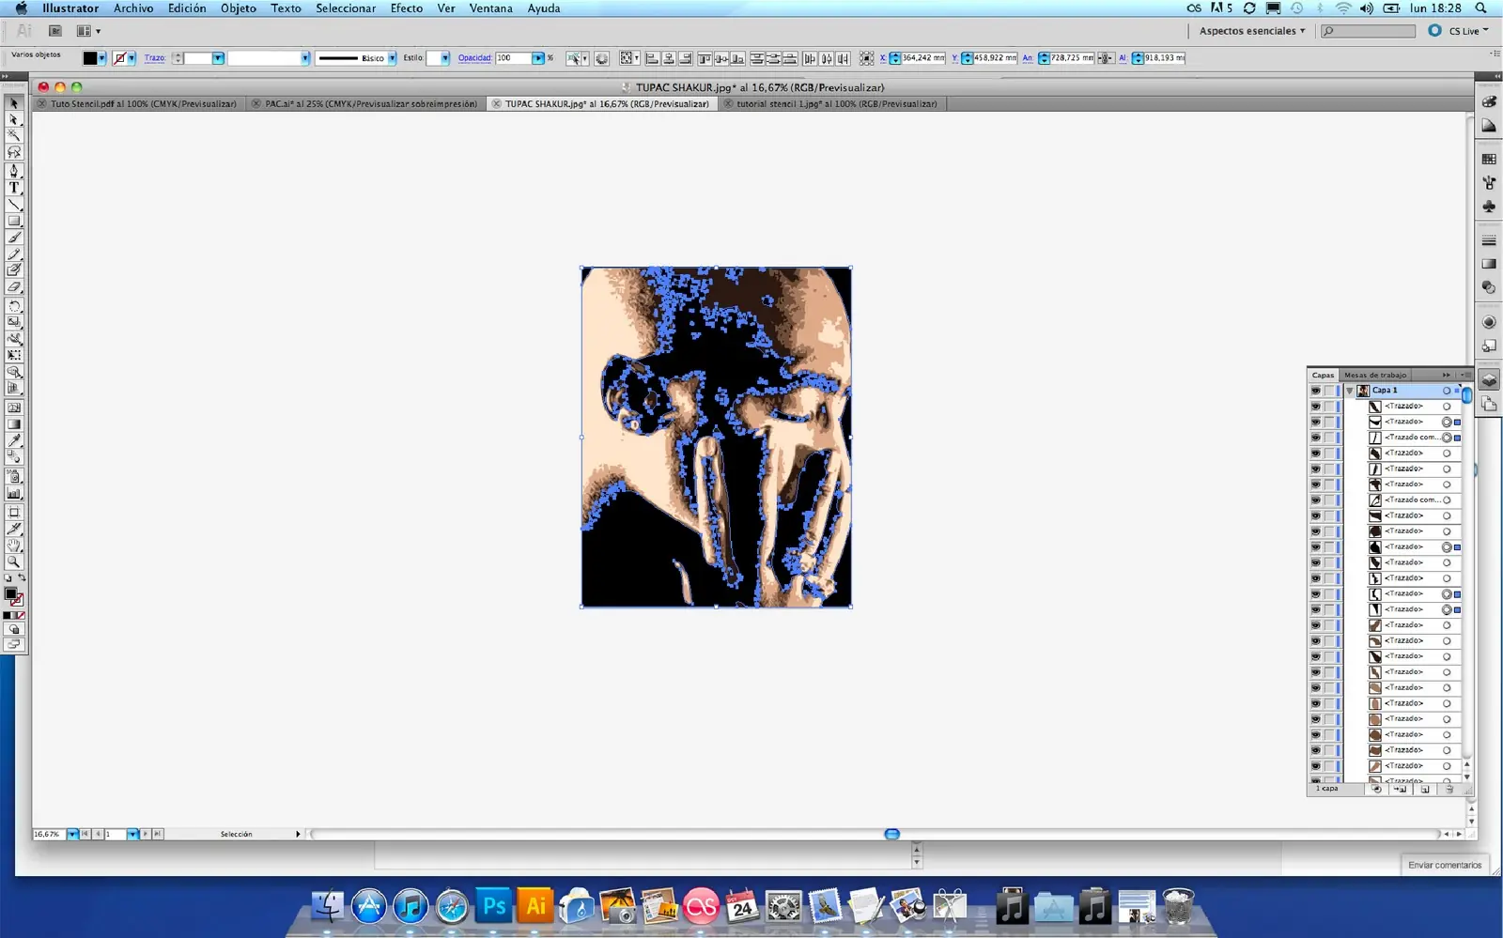This screenshot has height=938, width=1503.
Task: Select the Direct Selection tool
Action: tap(14, 119)
